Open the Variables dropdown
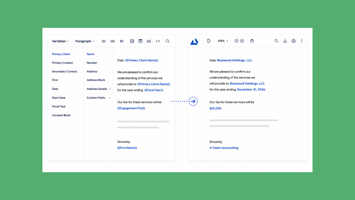This screenshot has height=200, width=355. click(60, 41)
